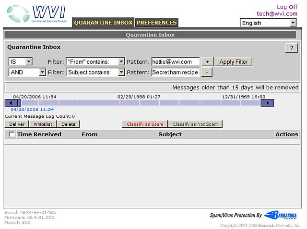307x229 pixels.
Task: Tick the select-all messages checkbox
Action: (12, 134)
